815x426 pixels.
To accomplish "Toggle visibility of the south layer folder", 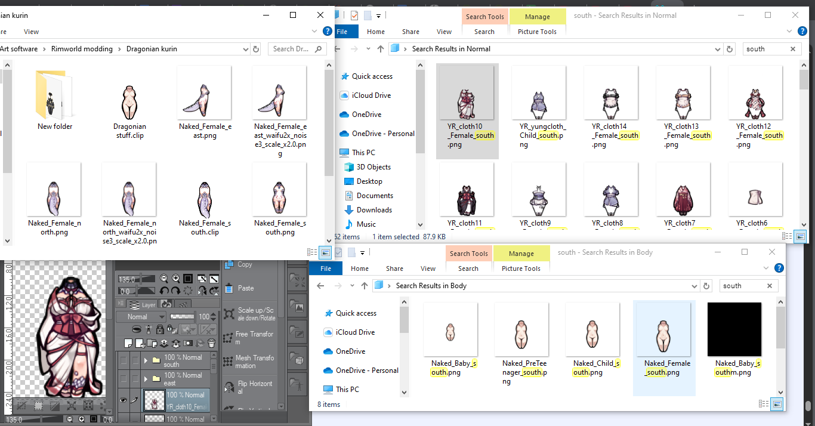I will coord(123,362).
